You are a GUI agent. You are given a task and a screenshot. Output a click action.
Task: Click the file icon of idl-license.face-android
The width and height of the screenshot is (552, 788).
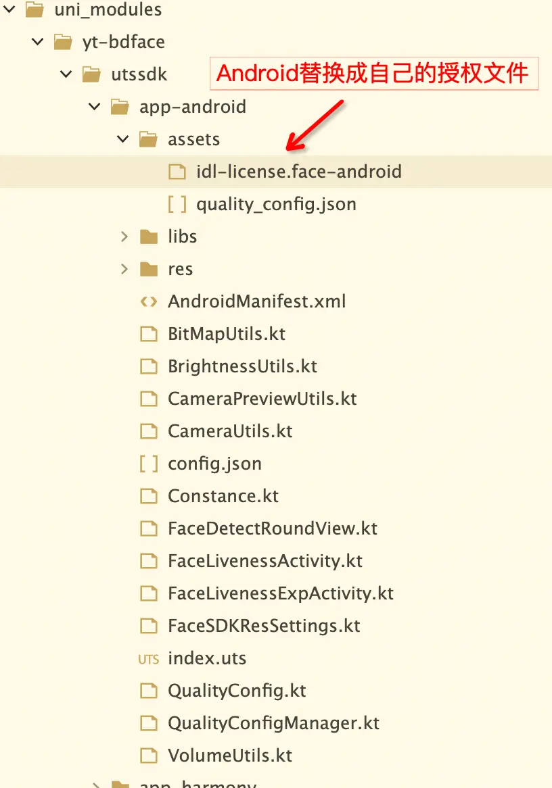(177, 172)
